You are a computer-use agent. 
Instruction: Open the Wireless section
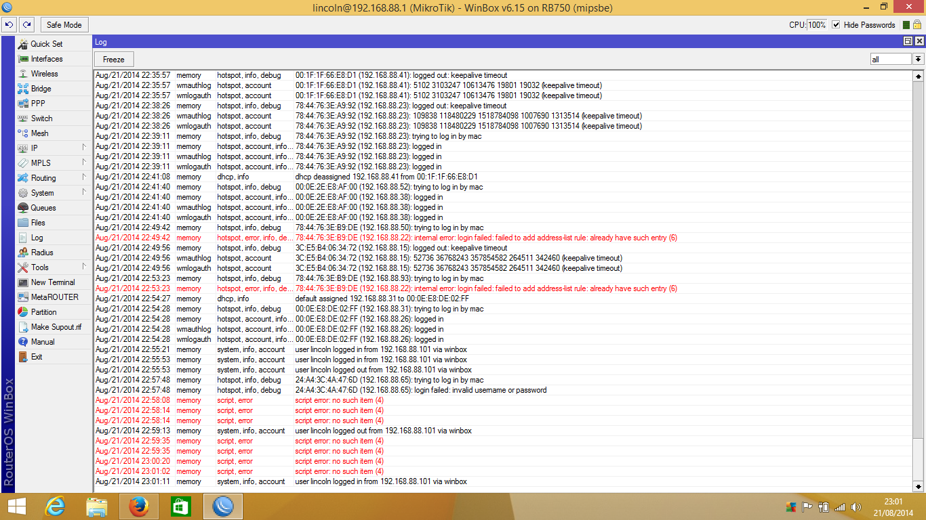53,74
